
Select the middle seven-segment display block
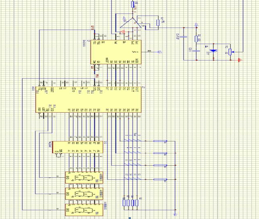[x=84, y=194]
